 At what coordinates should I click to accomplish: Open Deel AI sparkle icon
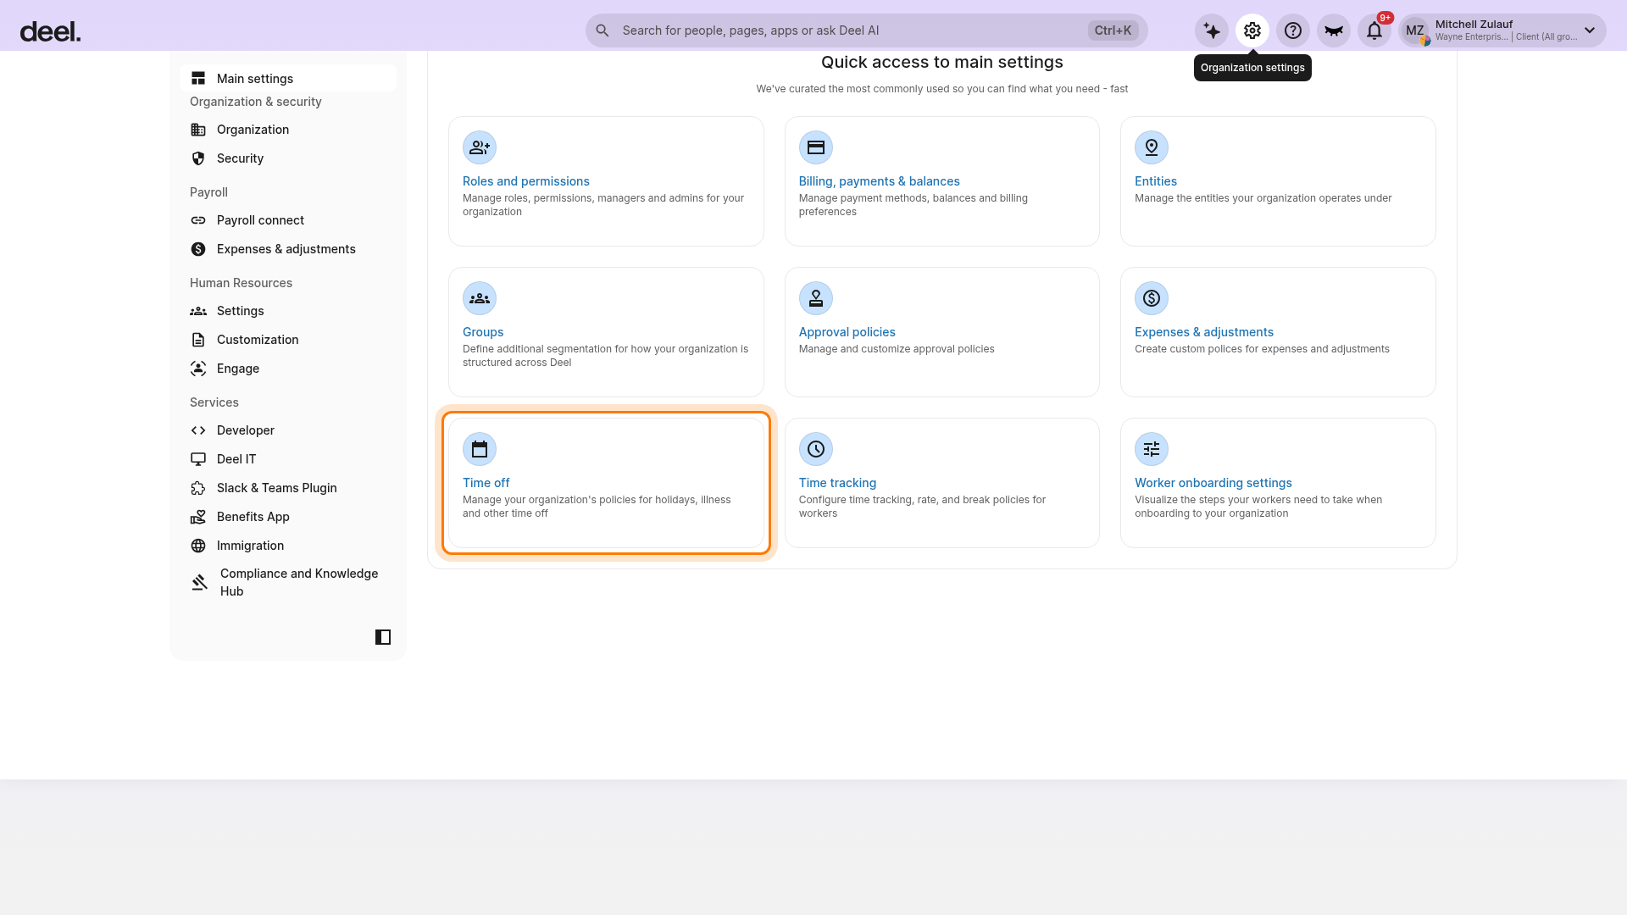1212,30
